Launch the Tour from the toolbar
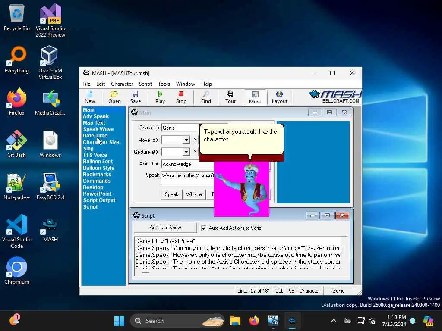Viewport: 442px width, 331px height. [x=230, y=97]
